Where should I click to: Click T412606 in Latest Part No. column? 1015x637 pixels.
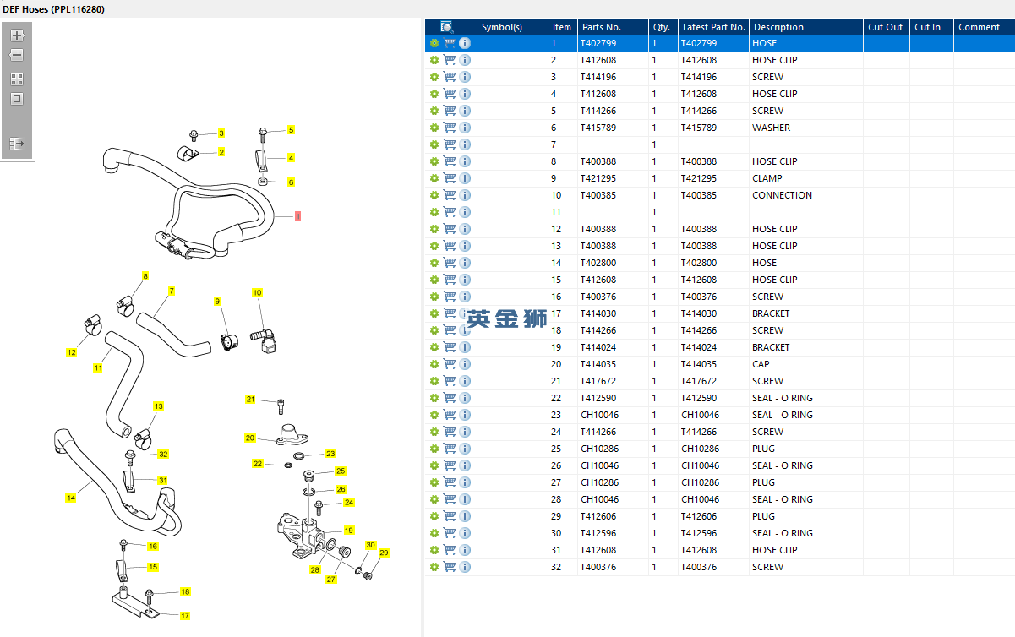tap(699, 516)
